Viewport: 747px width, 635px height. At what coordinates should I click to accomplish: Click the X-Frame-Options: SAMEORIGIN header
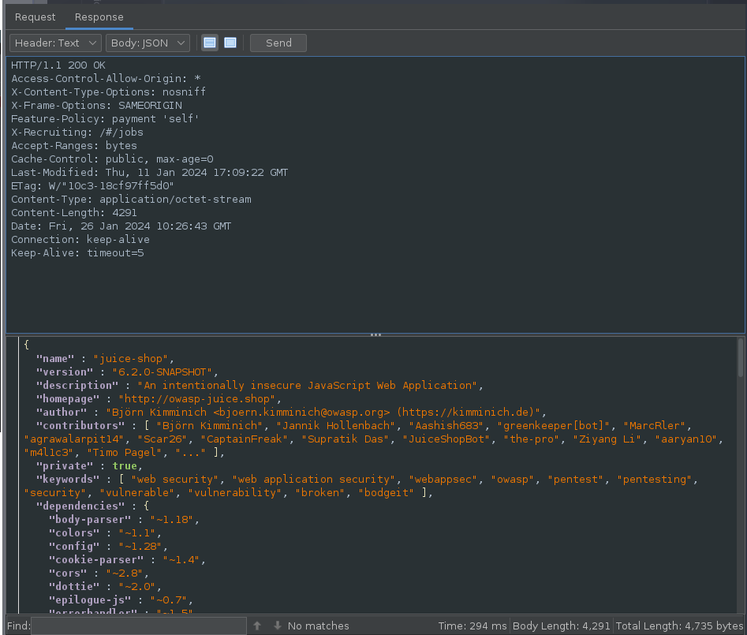click(97, 105)
